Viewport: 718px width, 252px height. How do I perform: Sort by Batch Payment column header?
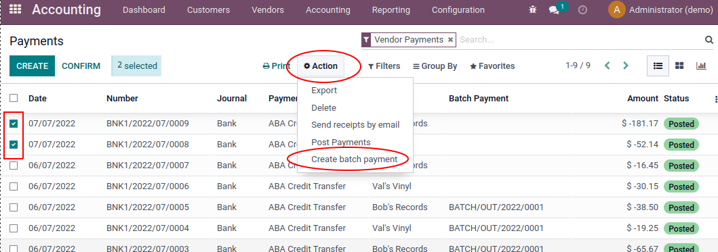(x=479, y=98)
